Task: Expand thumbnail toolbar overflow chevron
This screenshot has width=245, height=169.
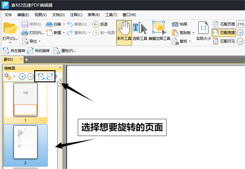Action: pos(56,76)
